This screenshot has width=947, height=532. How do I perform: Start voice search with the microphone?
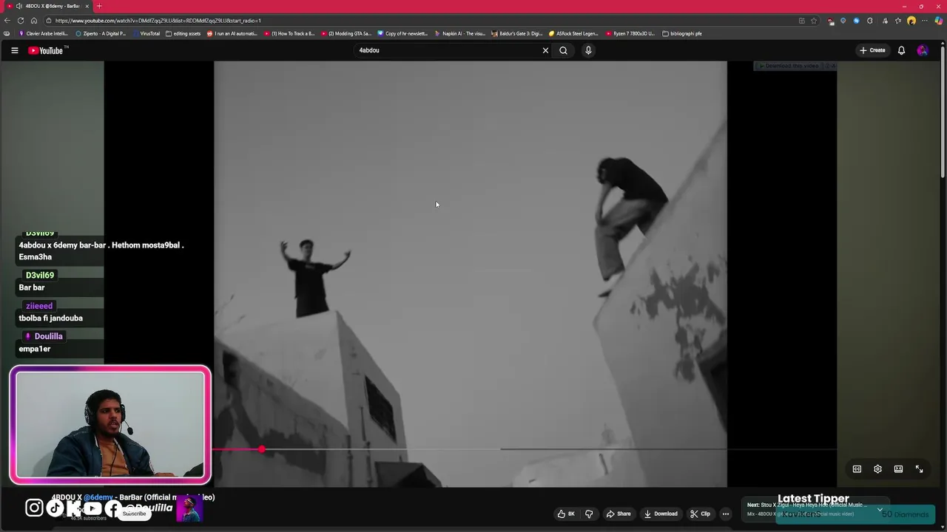tap(588, 50)
